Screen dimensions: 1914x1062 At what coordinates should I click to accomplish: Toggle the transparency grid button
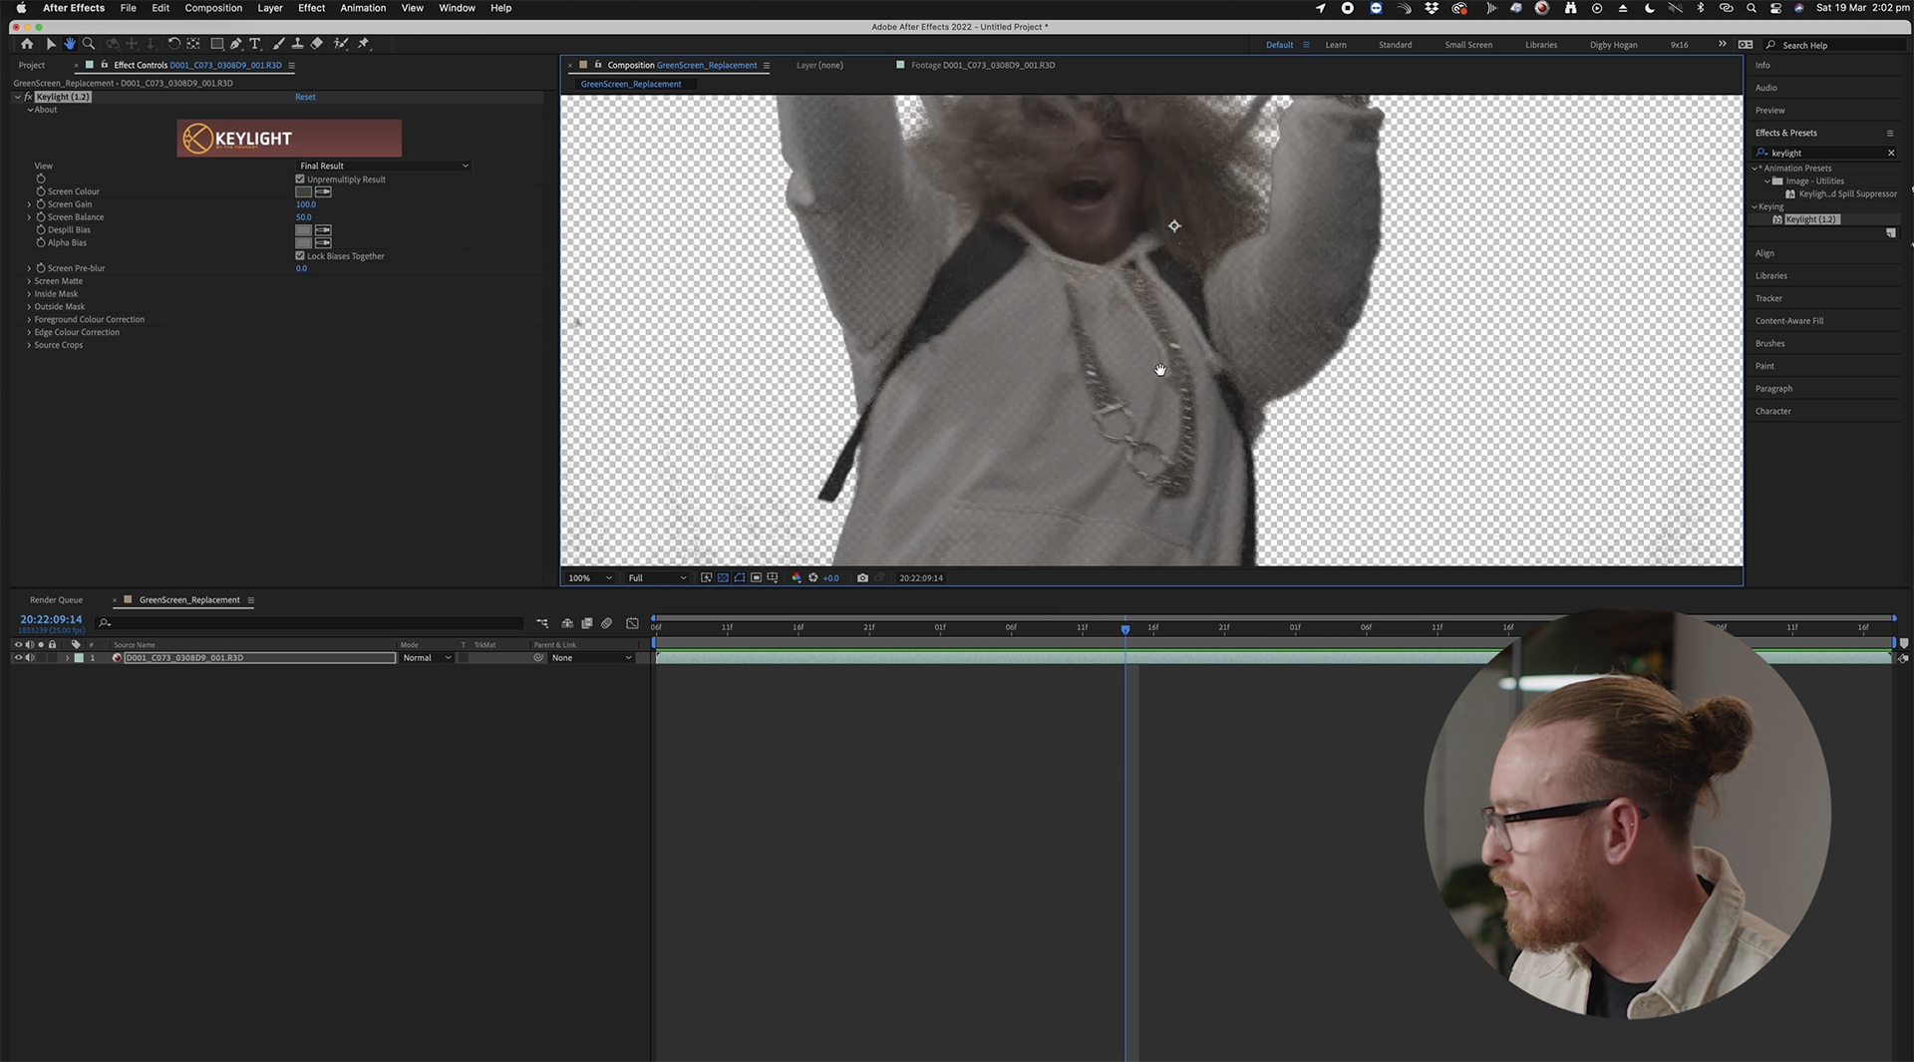pyautogui.click(x=723, y=577)
